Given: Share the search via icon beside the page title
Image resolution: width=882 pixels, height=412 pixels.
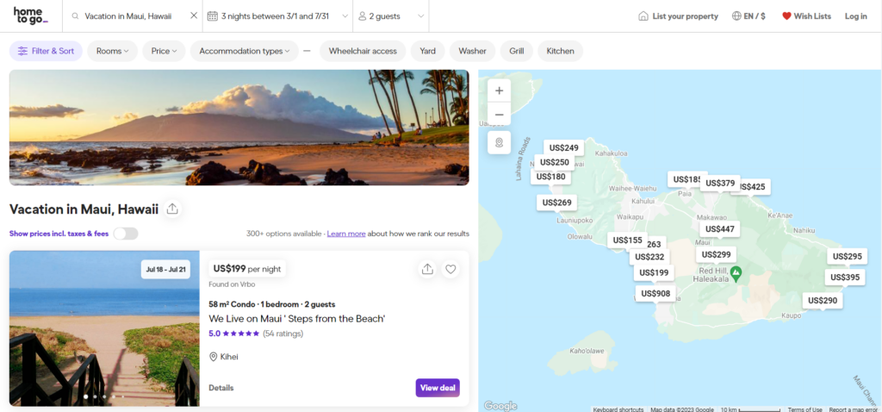Looking at the screenshot, I should pyautogui.click(x=172, y=209).
